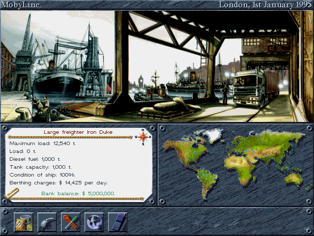Click the "London, 1st January 1995" date
The width and height of the screenshot is (314, 236).
pyautogui.click(x=265, y=5)
